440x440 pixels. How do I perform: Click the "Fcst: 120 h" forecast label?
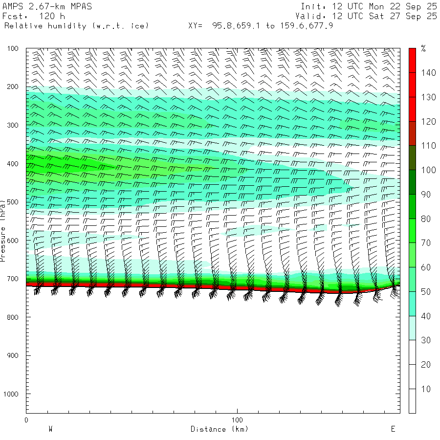coord(34,16)
